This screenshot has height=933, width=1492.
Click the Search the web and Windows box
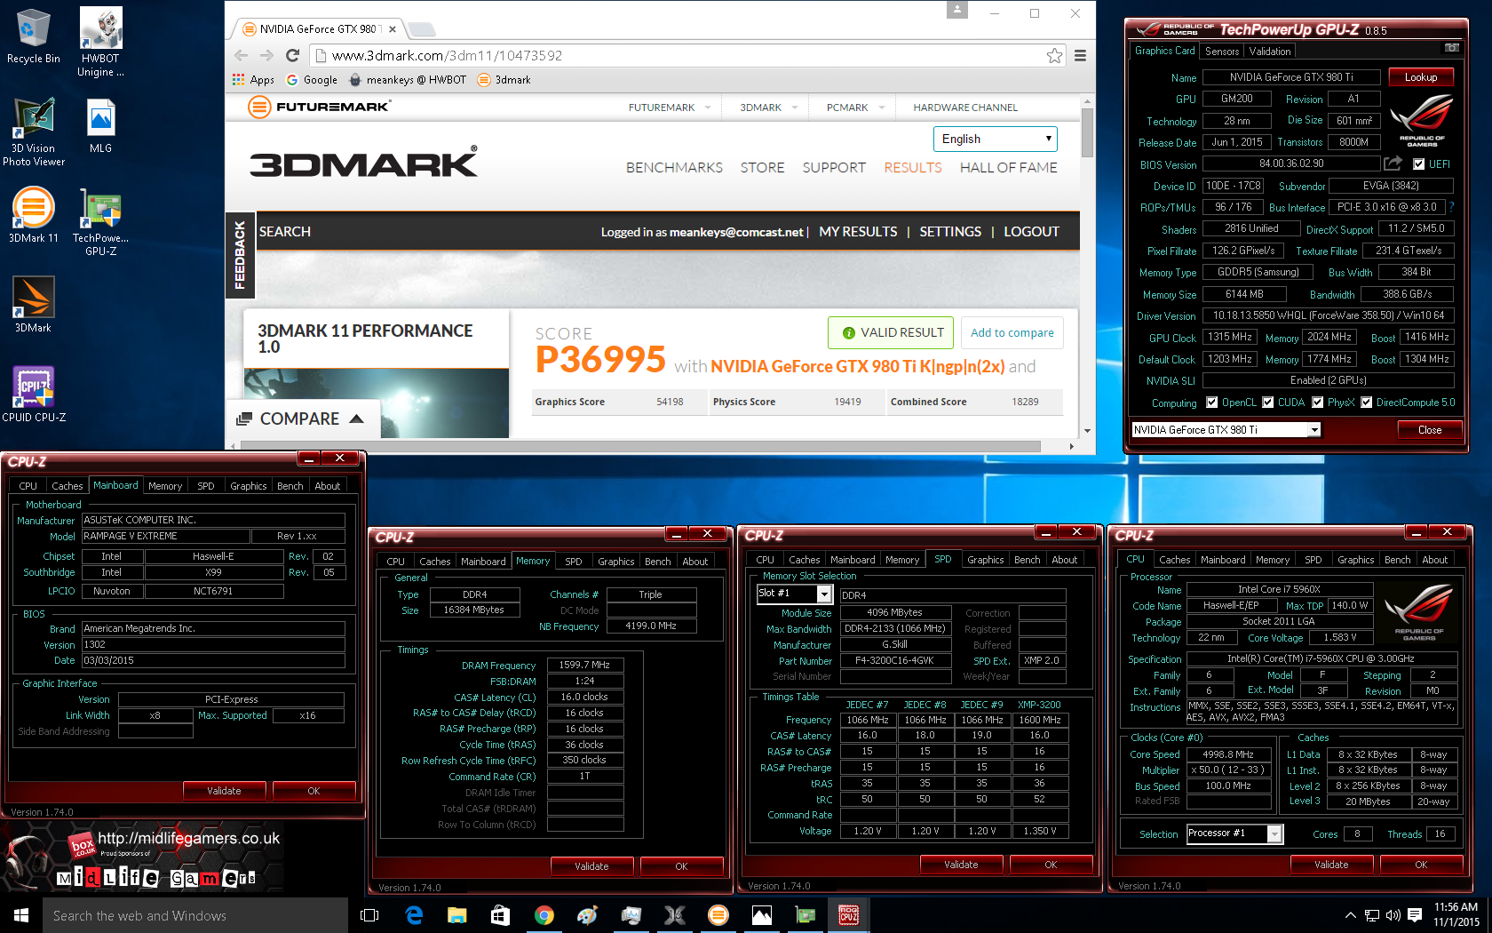(x=195, y=915)
